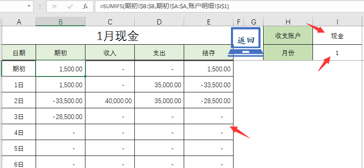Image resolution: width=364 pixels, height=168 pixels.
Task: Select 期初 row's 1,500.00 in 结存 column
Action: (209, 69)
